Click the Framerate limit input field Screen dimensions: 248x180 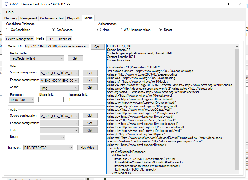coord(80,100)
